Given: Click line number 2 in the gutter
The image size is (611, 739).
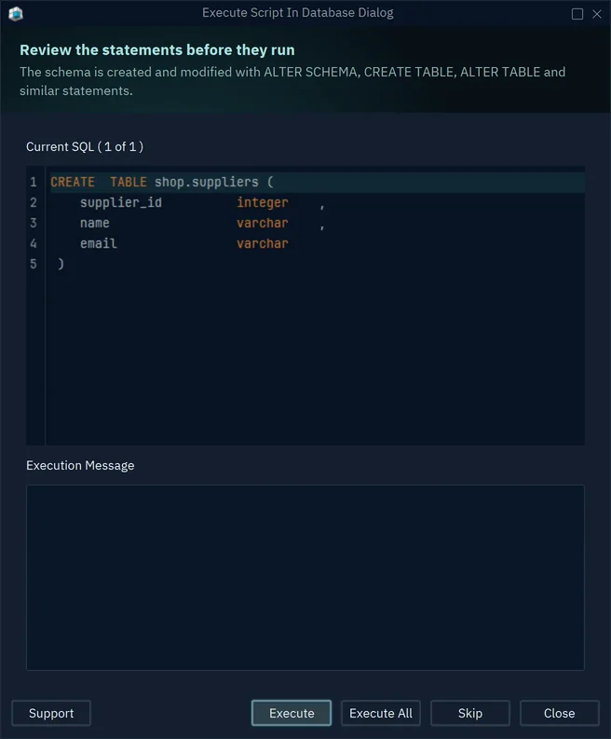Looking at the screenshot, I should coord(33,202).
